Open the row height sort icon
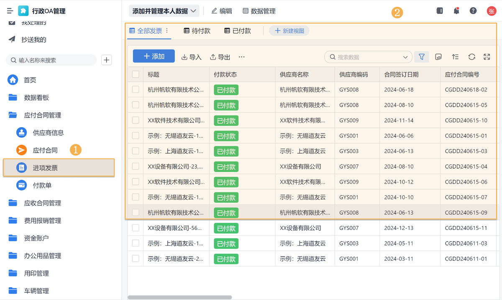 coord(455,57)
